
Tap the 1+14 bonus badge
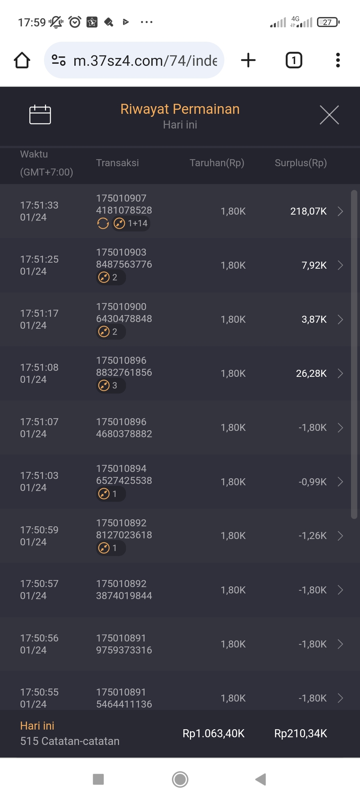[x=131, y=223]
